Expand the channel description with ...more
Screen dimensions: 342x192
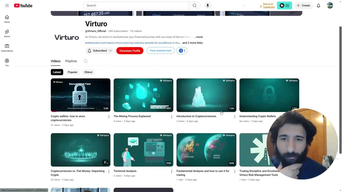pyautogui.click(x=198, y=37)
